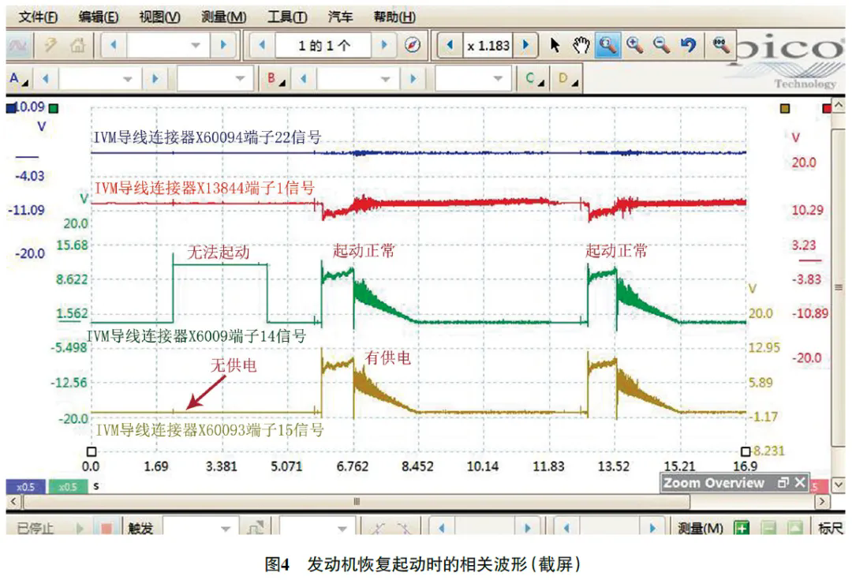
Task: Select the zoom out tool
Action: pos(661,44)
